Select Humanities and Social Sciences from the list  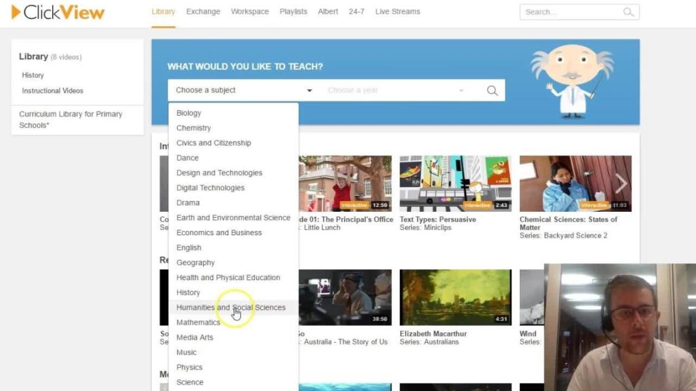(x=231, y=307)
